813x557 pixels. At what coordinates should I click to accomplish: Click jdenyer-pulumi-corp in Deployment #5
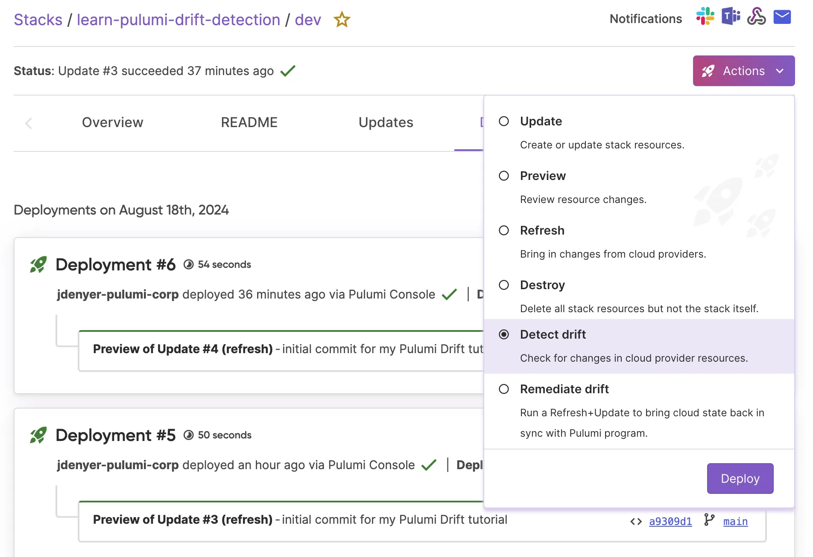pyautogui.click(x=118, y=465)
